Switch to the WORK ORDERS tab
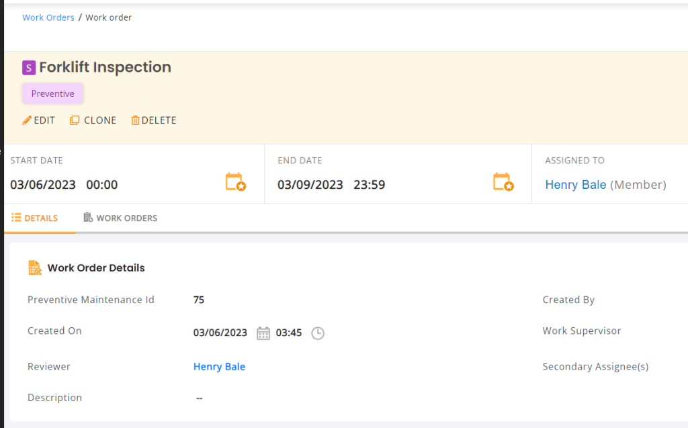This screenshot has width=688, height=428. pos(120,218)
